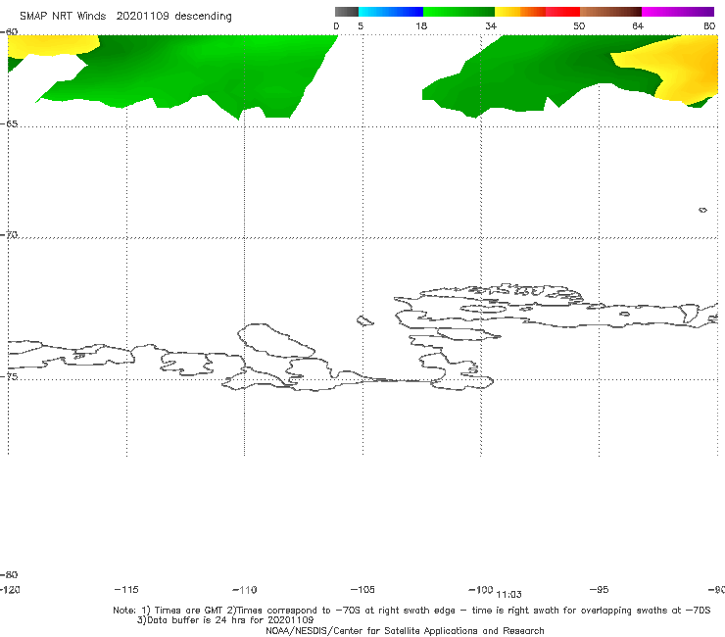
Task: Click the colorbar label '34'
Action: click(491, 25)
